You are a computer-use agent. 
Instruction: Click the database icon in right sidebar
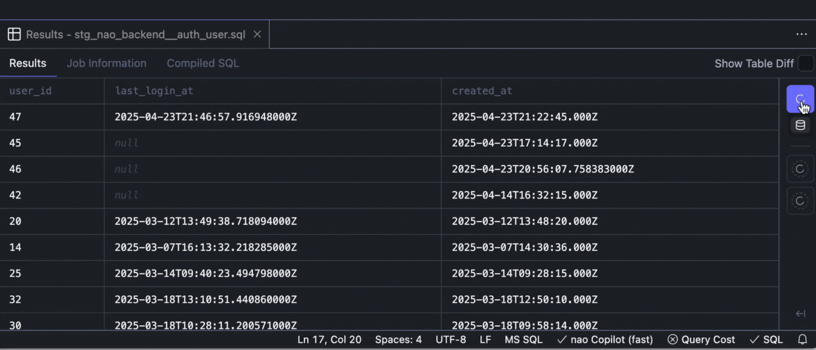800,125
